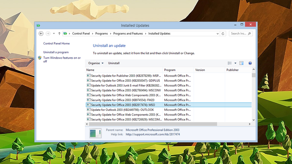This screenshot has width=292, height=164.
Task: Click Program cell of KB2449798 OUTLOOK row
Action: tap(177, 110)
